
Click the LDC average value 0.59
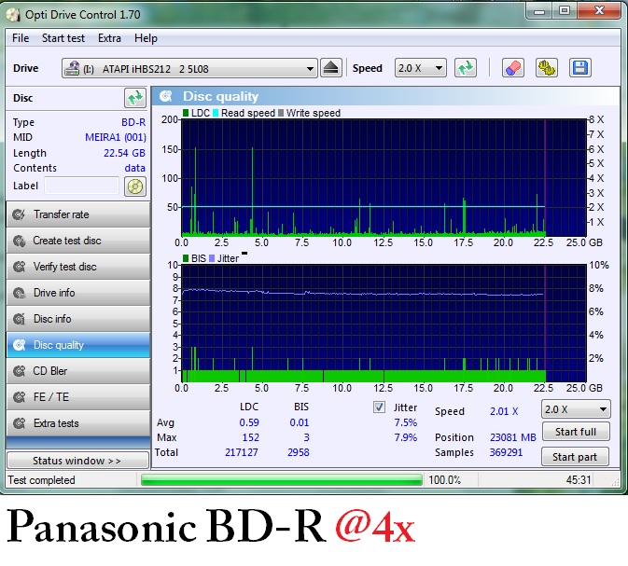tap(249, 422)
